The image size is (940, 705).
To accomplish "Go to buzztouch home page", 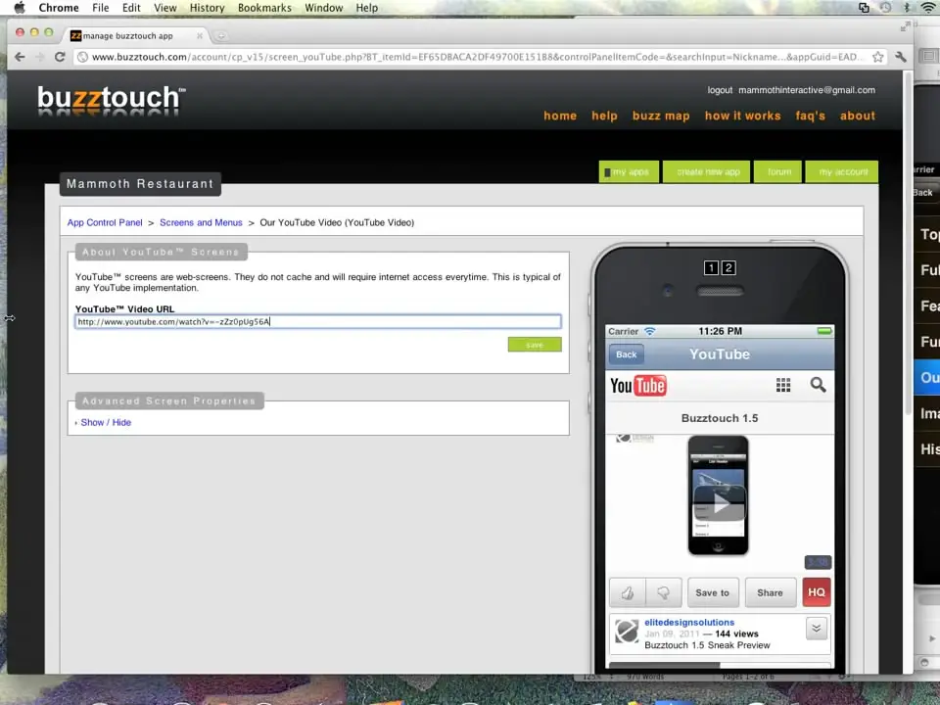I will click(560, 116).
